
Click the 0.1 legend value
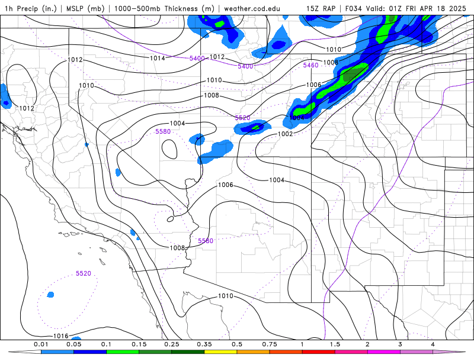107,344
